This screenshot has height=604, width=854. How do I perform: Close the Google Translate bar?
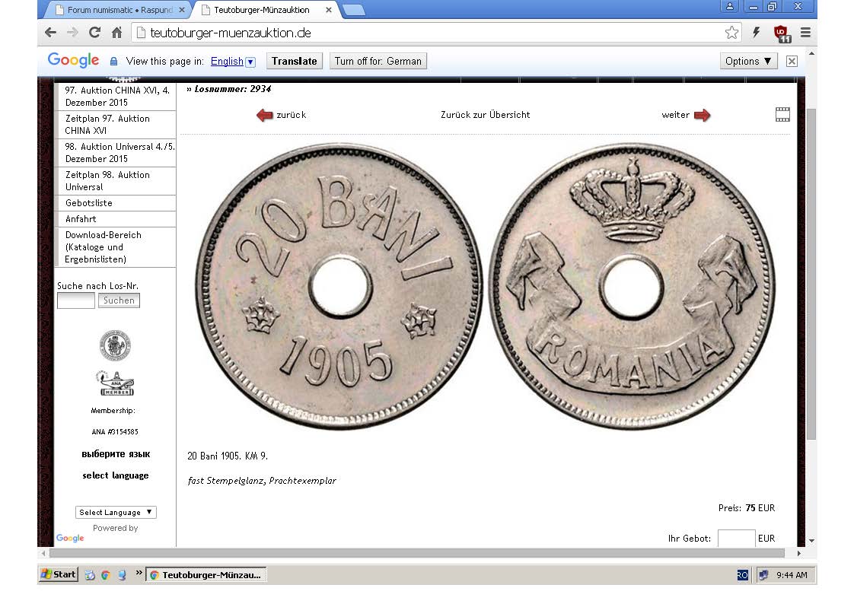coord(792,61)
